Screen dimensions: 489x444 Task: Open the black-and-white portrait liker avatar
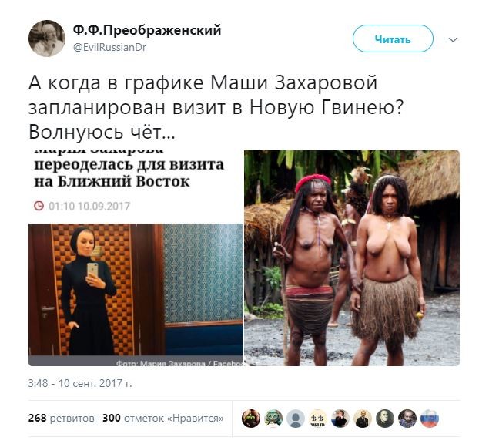[385, 419]
